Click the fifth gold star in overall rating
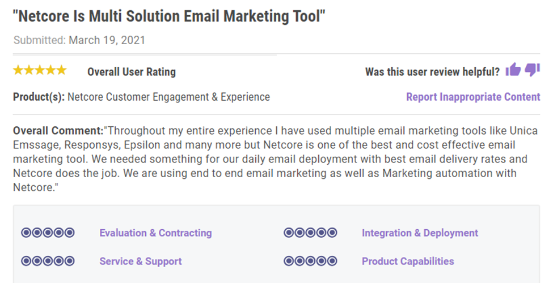The height and width of the screenshot is (283, 553). [x=61, y=70]
